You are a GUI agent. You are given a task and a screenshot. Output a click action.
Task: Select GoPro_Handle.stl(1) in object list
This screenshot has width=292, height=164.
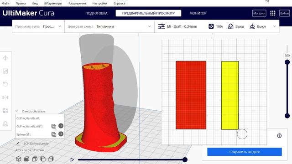(29, 126)
